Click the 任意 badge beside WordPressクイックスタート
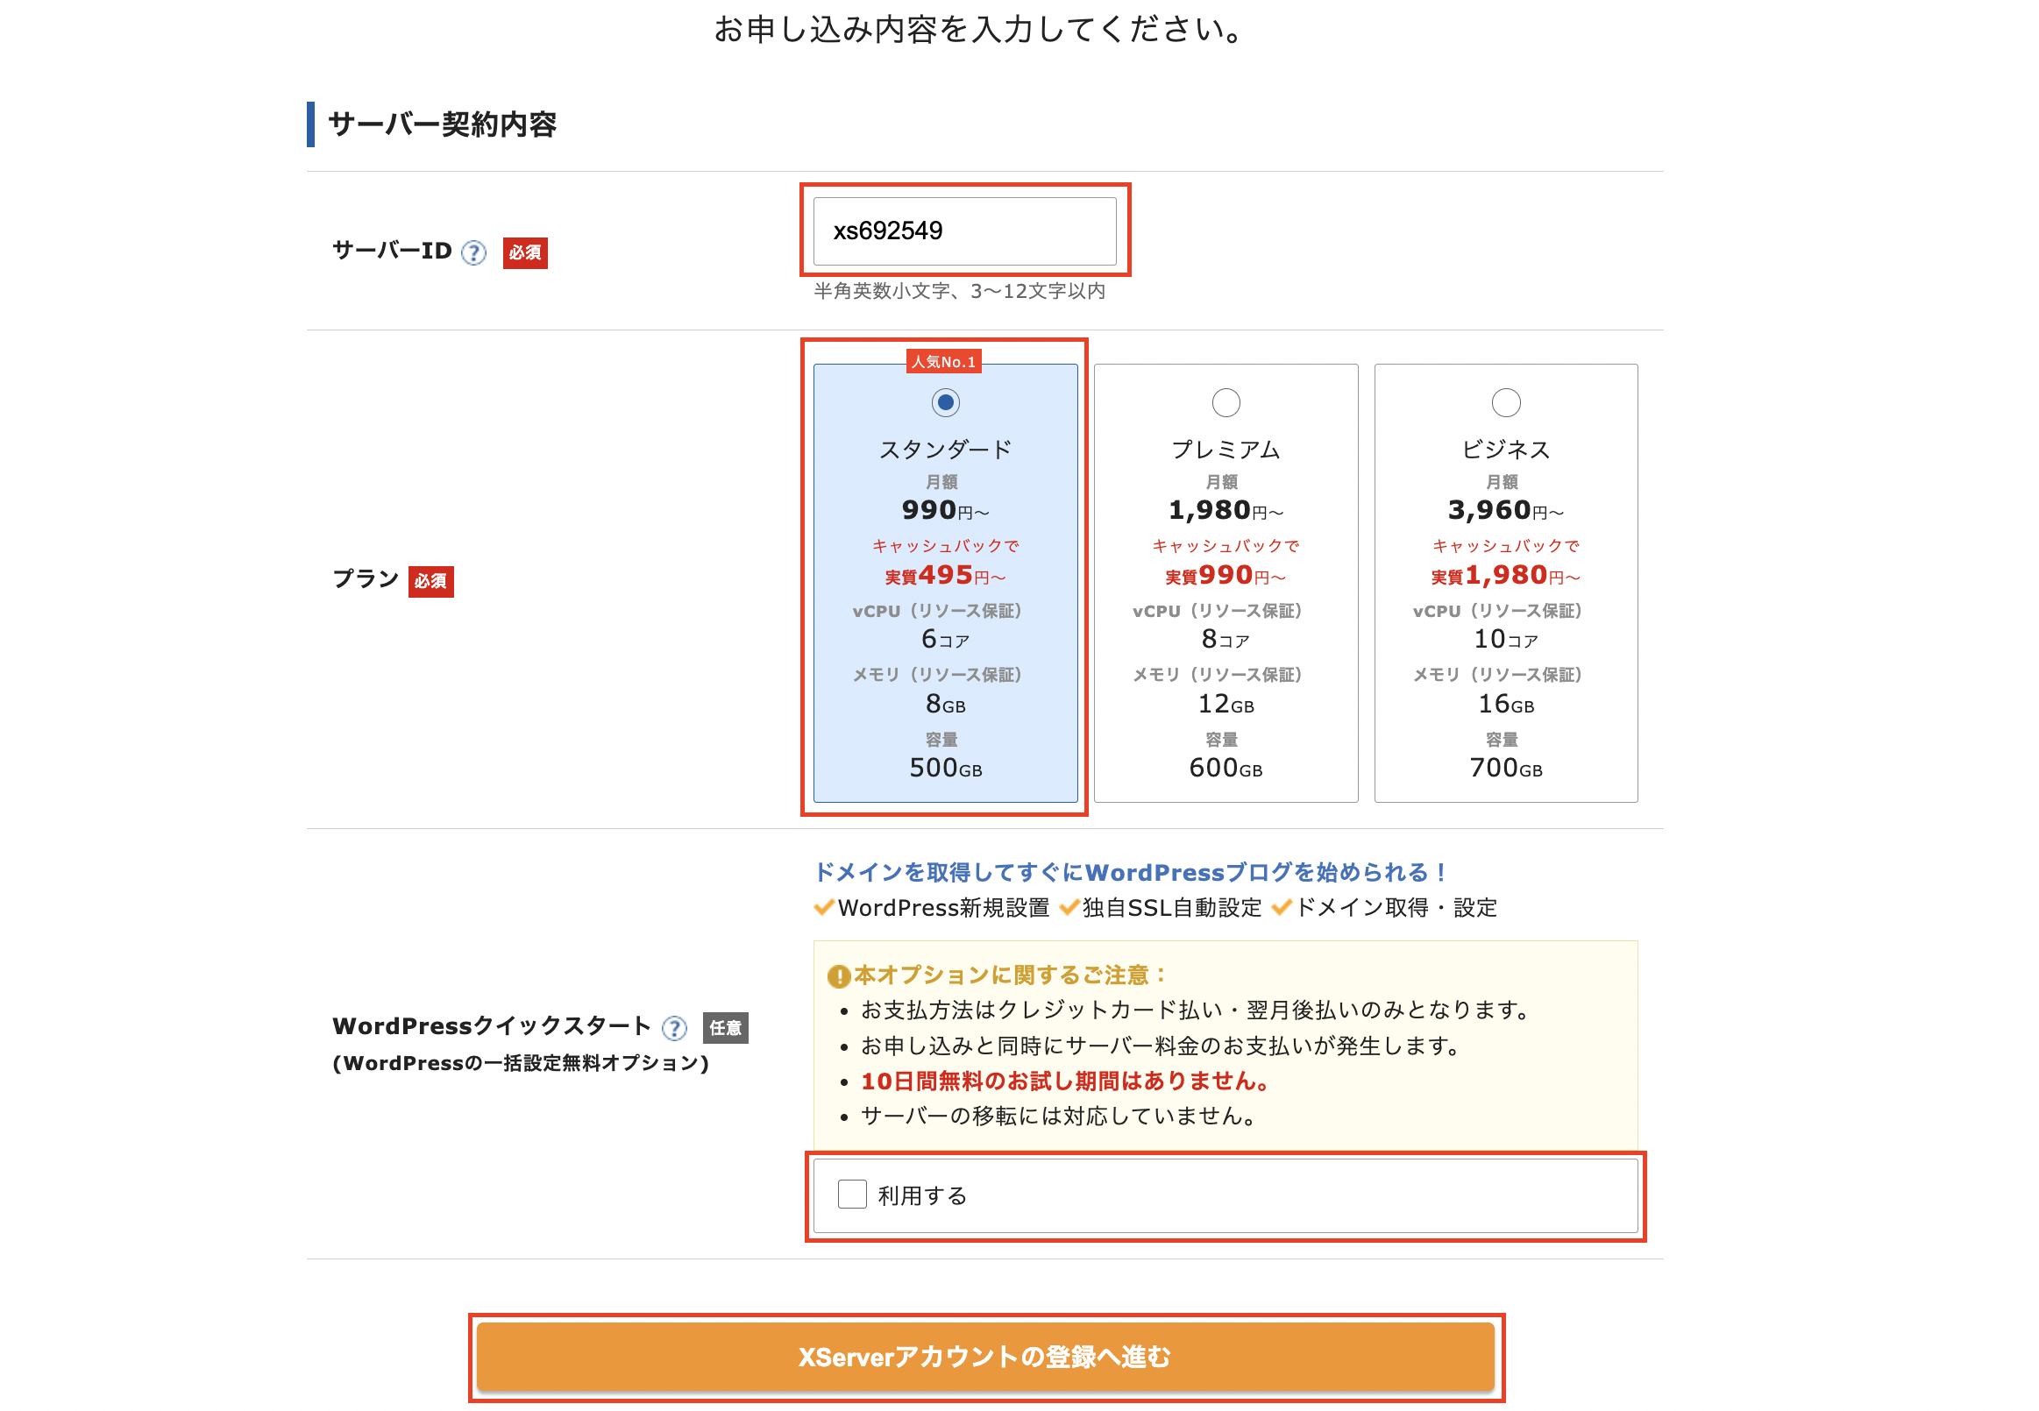The height and width of the screenshot is (1411, 2039). [726, 1028]
